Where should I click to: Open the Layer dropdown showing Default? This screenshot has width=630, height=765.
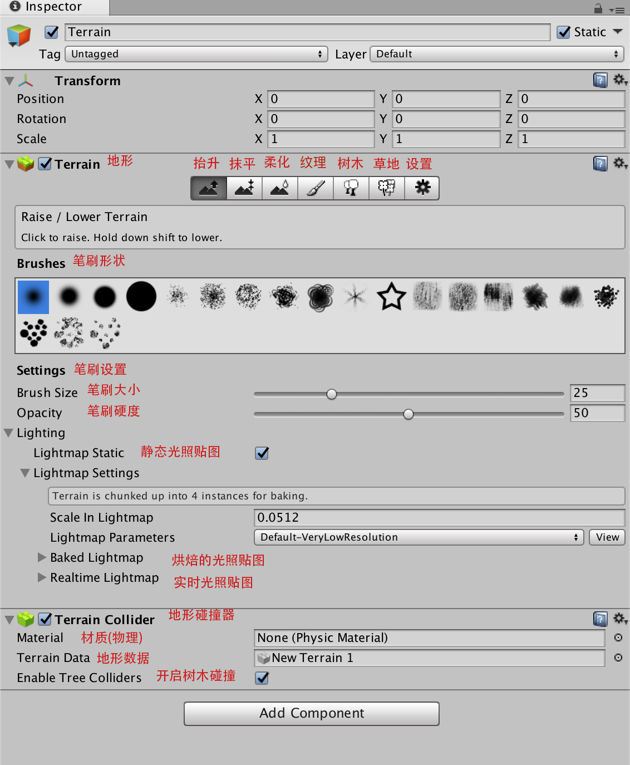(x=497, y=54)
